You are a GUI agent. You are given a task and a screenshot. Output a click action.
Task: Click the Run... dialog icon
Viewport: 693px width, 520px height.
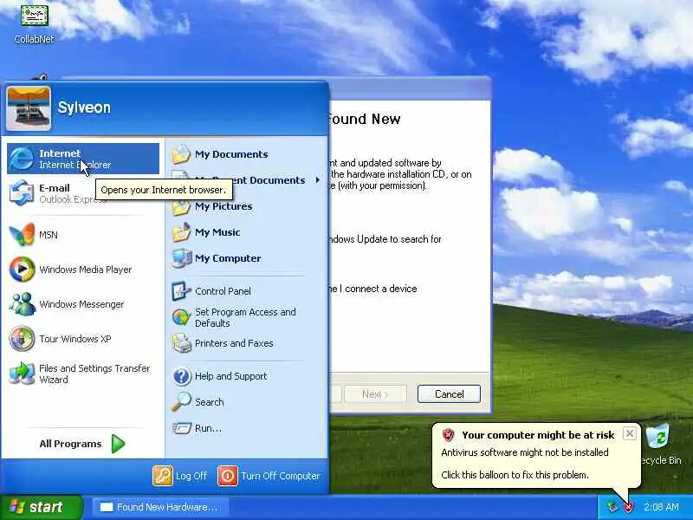tap(181, 428)
